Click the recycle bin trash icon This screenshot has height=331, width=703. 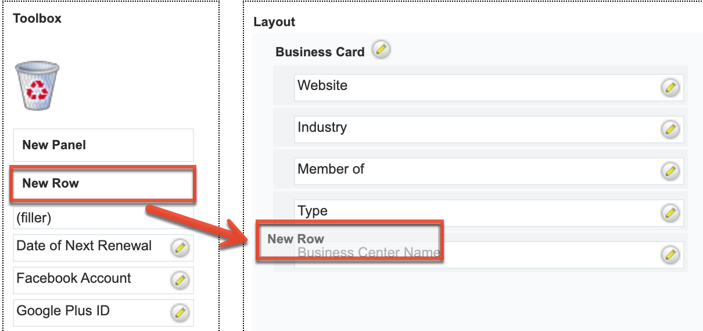(x=37, y=87)
